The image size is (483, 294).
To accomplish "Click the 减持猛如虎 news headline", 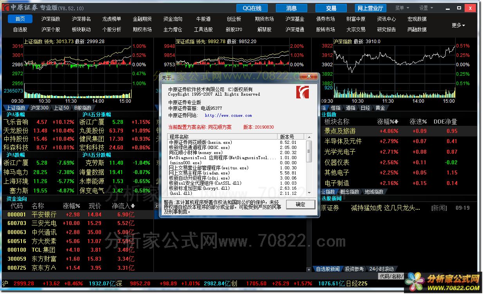I will click(x=386, y=208).
